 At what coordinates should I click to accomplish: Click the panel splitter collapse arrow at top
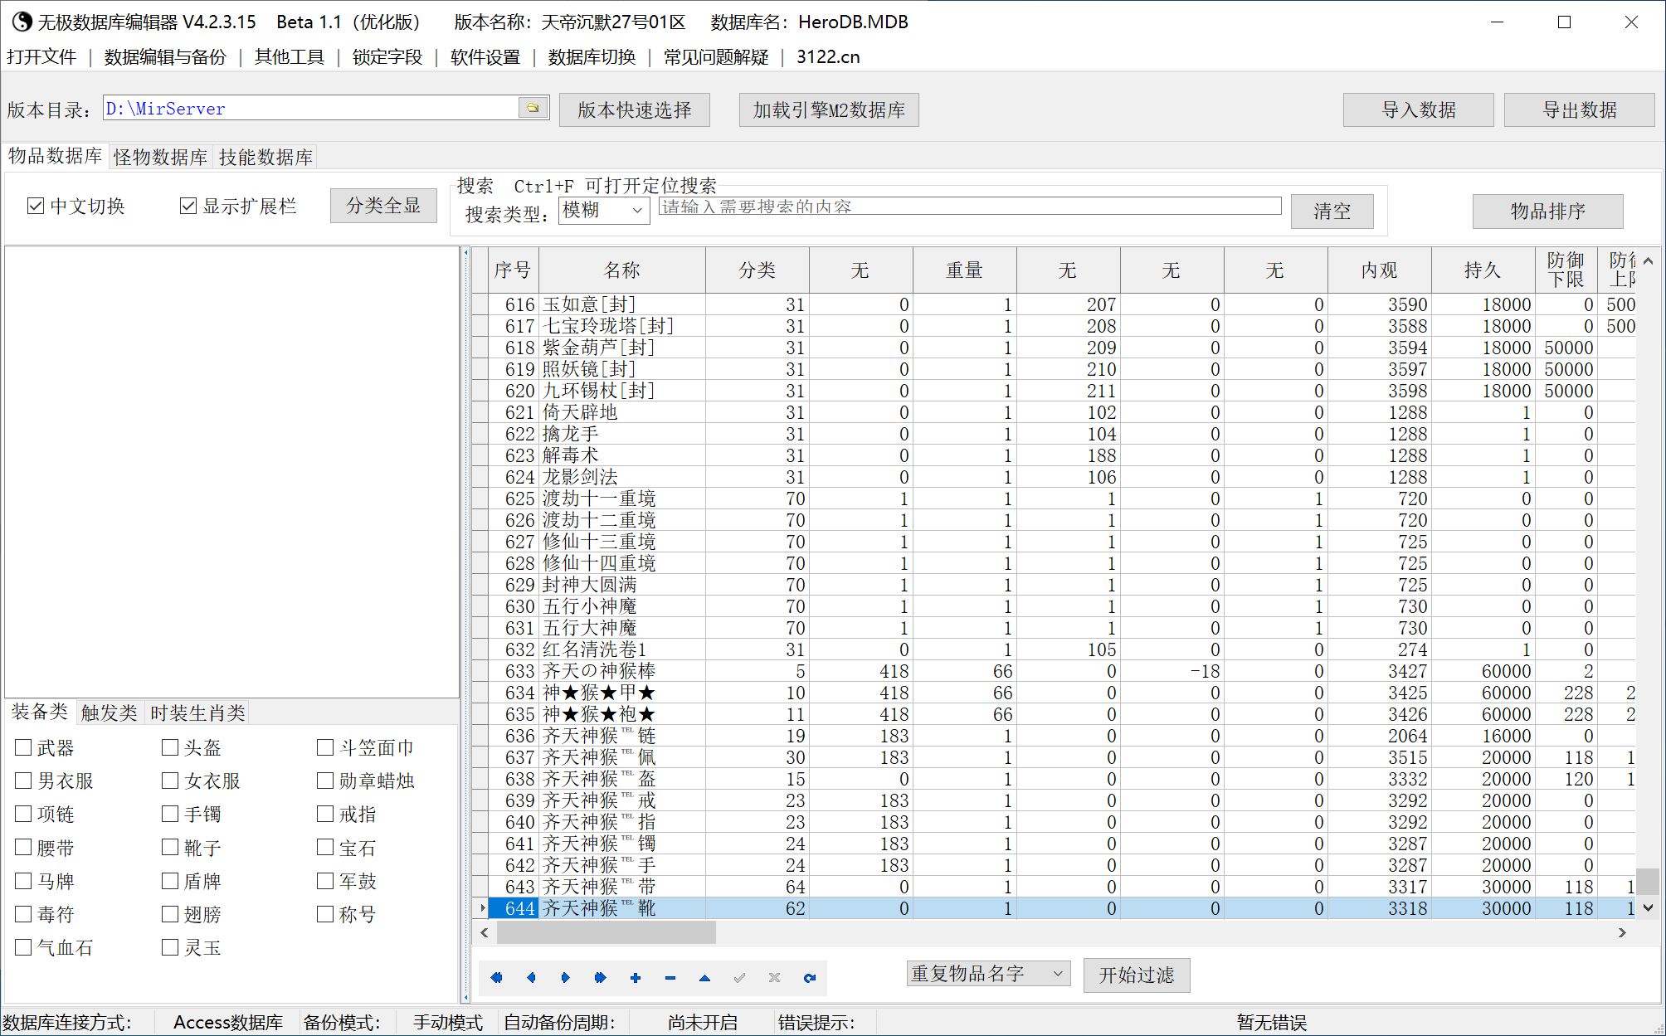(x=465, y=253)
